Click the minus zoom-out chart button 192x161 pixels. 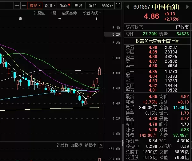[x=24, y=6]
